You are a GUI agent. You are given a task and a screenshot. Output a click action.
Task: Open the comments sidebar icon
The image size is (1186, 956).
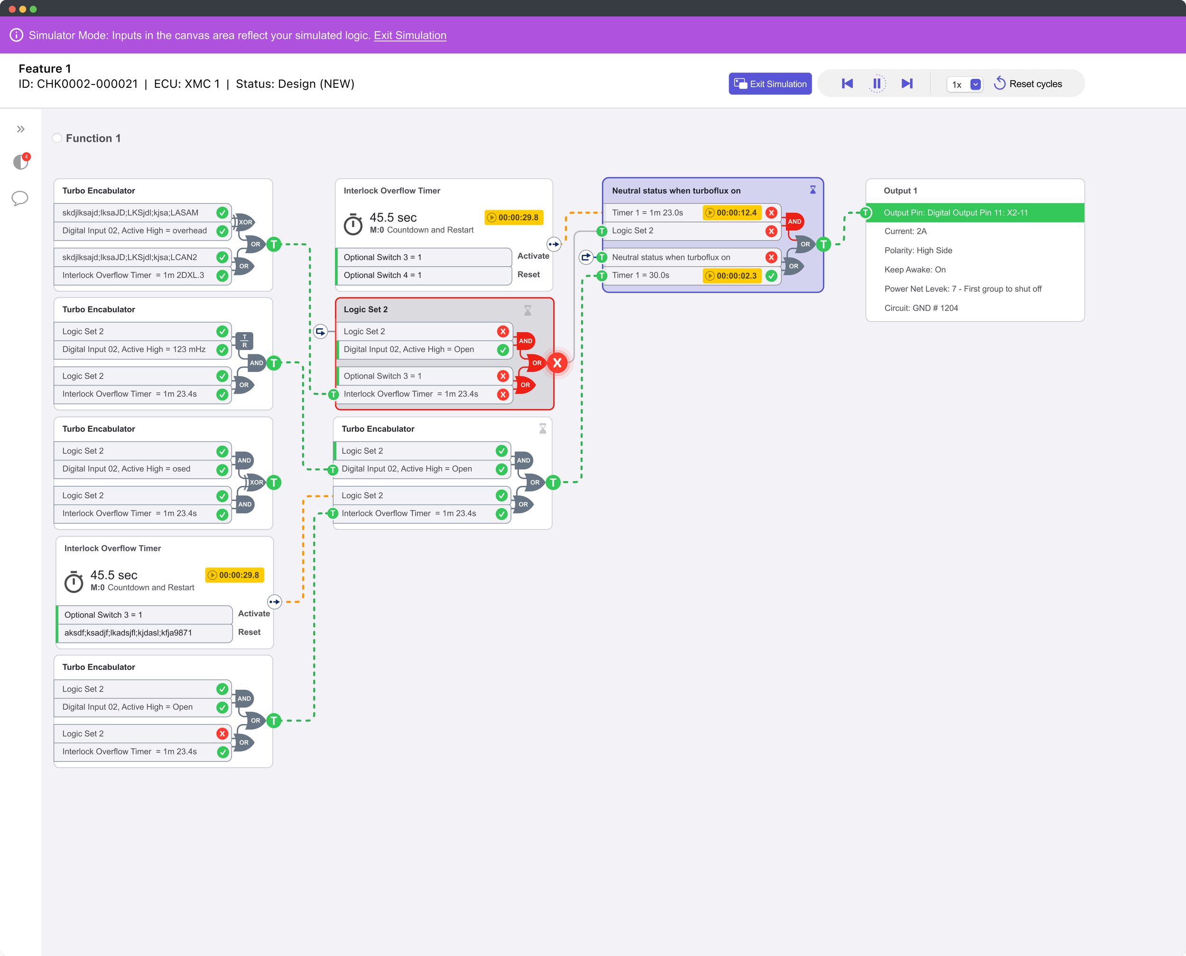point(20,198)
